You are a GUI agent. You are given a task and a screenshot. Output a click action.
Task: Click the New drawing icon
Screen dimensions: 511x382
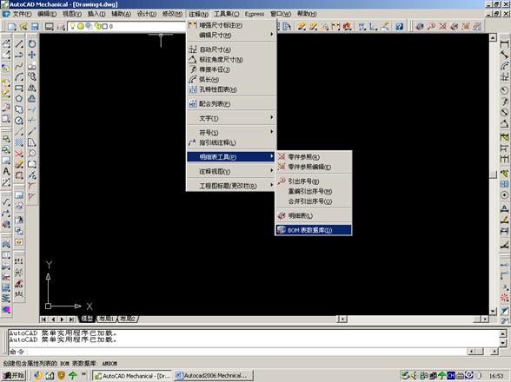click(x=12, y=26)
